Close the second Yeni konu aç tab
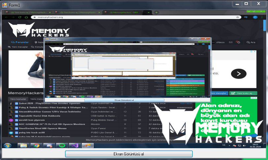 [99, 12]
